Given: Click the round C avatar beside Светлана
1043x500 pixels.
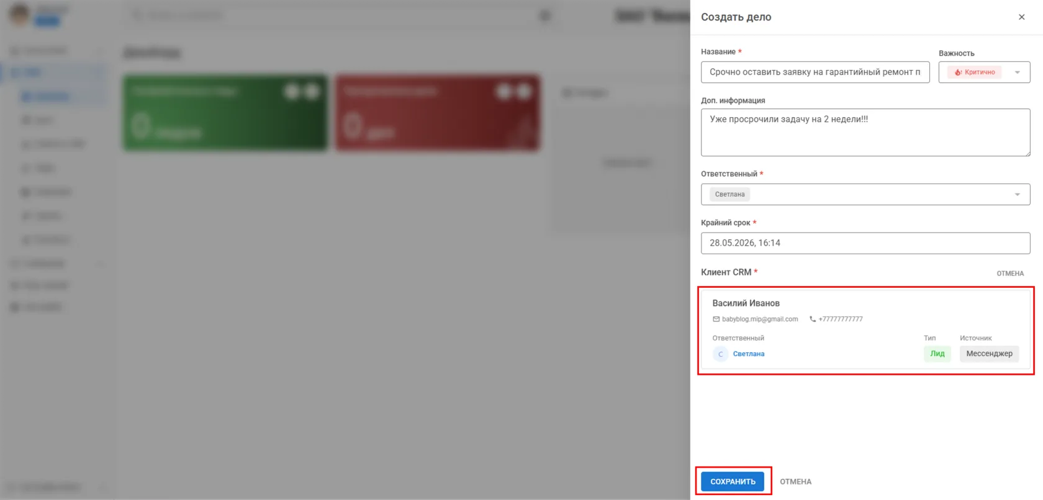Looking at the screenshot, I should click(720, 354).
